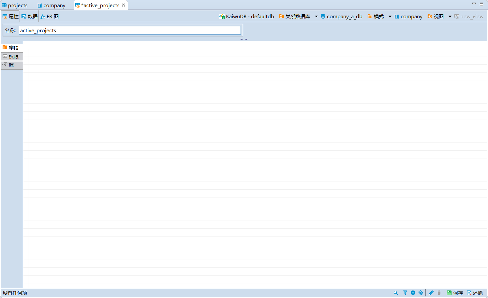Click the search magnifier icon in status bar
Image resolution: width=488 pixels, height=298 pixels.
pyautogui.click(x=396, y=293)
